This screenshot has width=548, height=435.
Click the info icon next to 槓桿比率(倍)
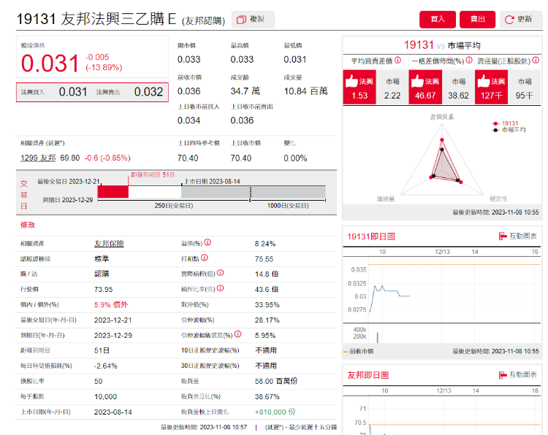pyautogui.click(x=220, y=288)
